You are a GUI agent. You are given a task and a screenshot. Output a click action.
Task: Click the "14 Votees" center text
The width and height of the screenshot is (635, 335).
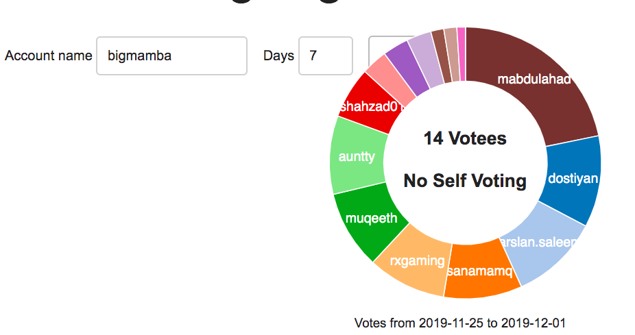[465, 138]
